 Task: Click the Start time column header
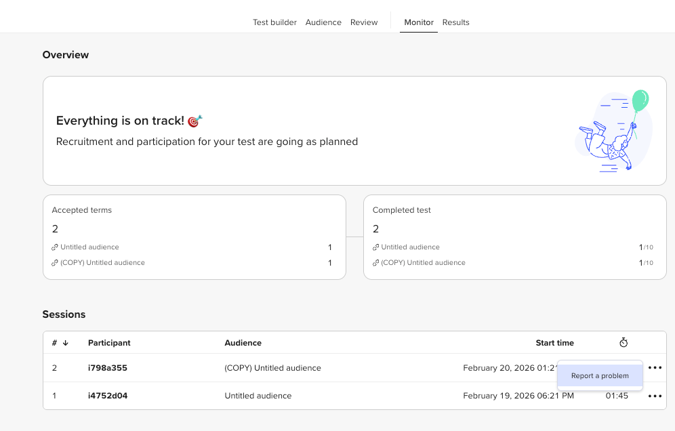point(554,343)
